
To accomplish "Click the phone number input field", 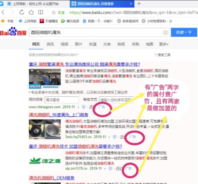I will tap(116, 100).
